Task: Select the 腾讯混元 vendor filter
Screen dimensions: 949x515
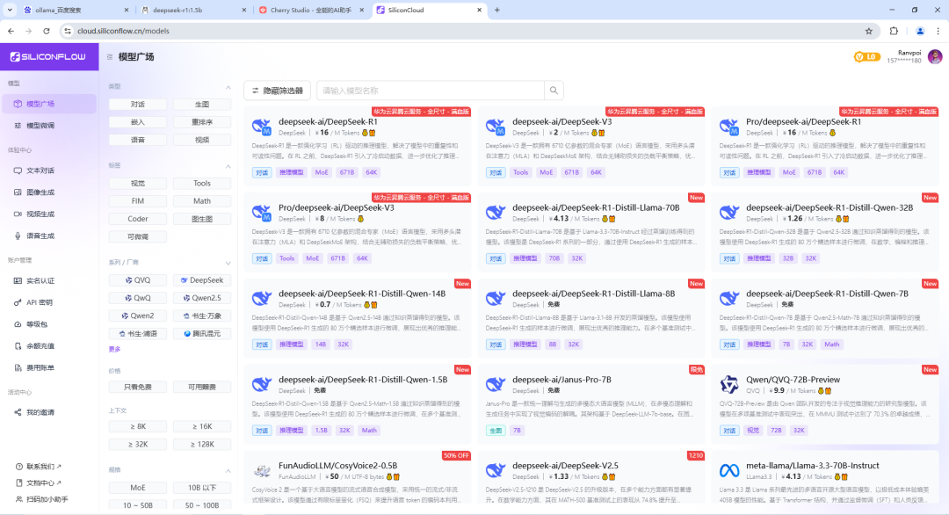Action: 202,333
